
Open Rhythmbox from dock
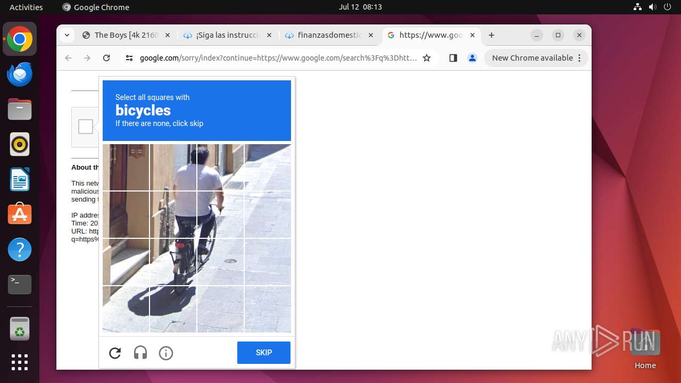coord(20,144)
